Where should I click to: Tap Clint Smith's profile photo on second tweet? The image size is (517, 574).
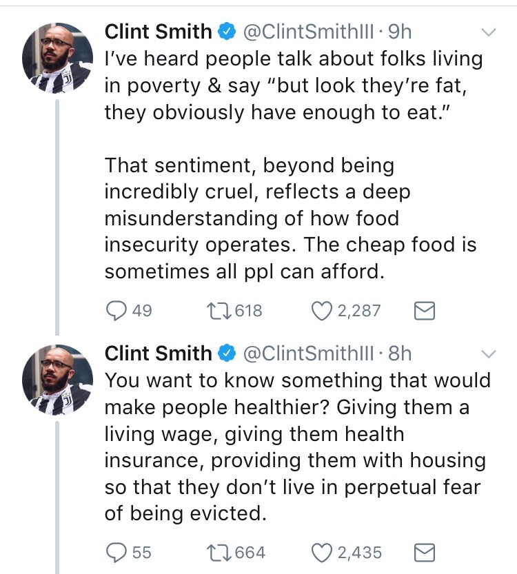coord(58,379)
